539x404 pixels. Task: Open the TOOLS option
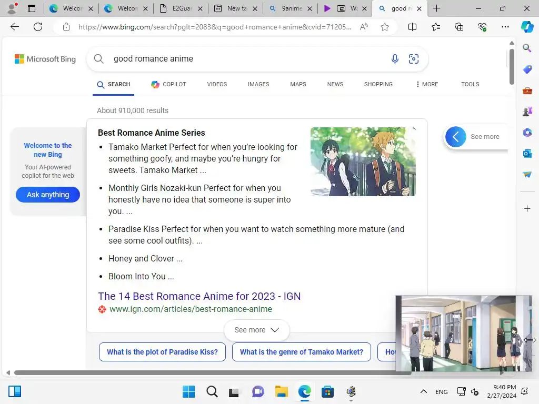coord(470,84)
